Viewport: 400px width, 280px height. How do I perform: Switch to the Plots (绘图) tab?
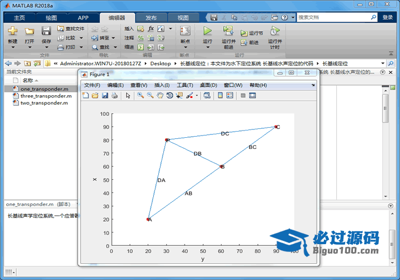tap(51, 17)
